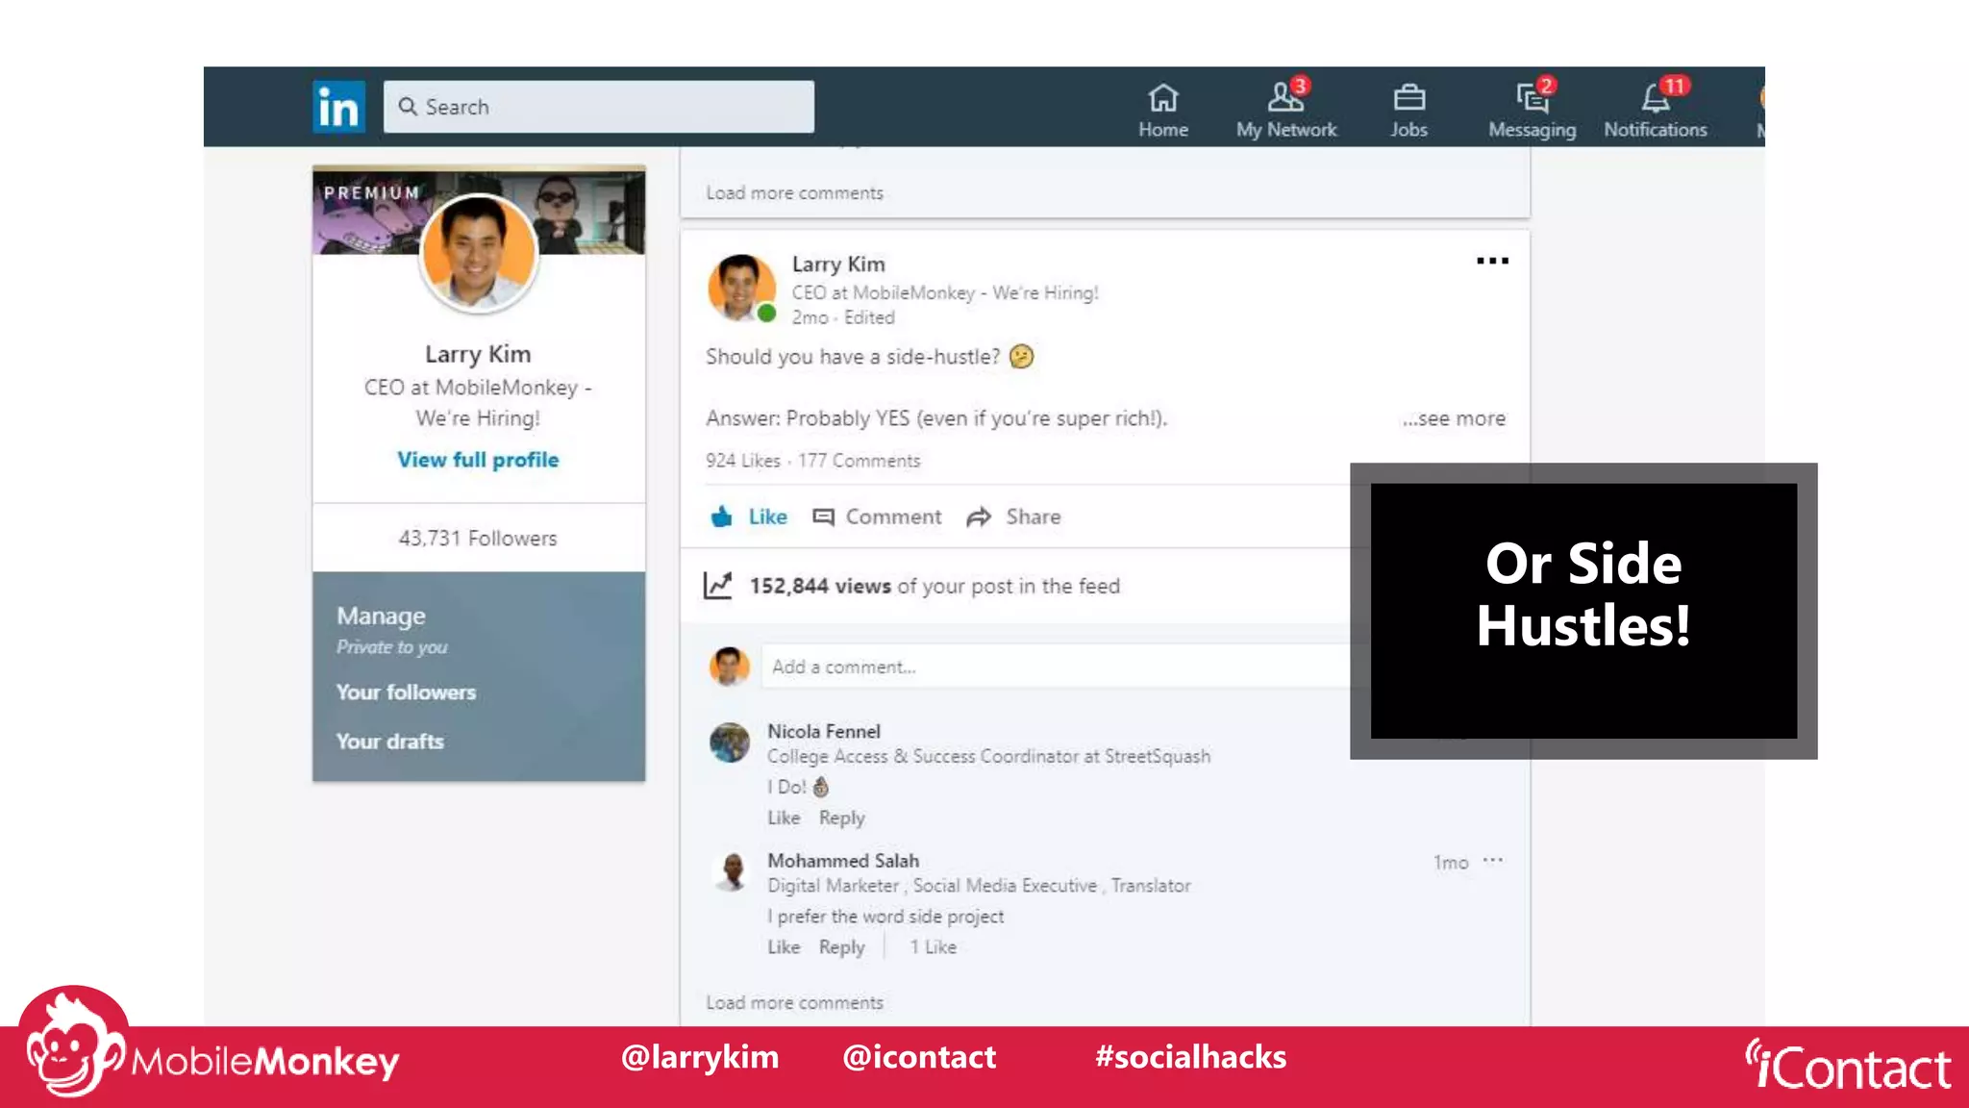Click Larry Kim name on post
The image size is (1969, 1108).
(x=838, y=264)
